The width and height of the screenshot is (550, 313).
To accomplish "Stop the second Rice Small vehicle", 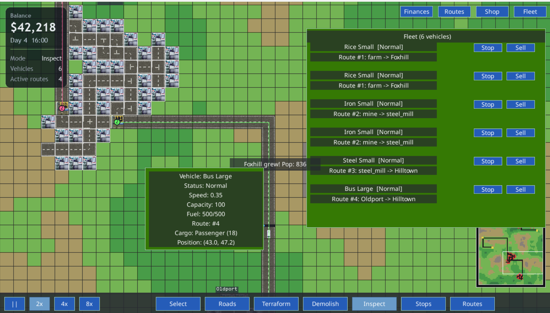I will click(488, 76).
